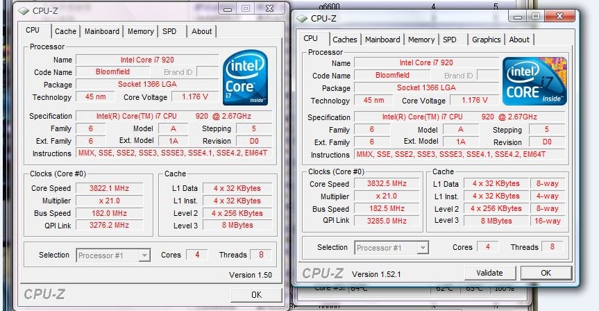Select SPD tab in CPU-Z 1.50 window
The width and height of the screenshot is (599, 311).
coord(169,31)
